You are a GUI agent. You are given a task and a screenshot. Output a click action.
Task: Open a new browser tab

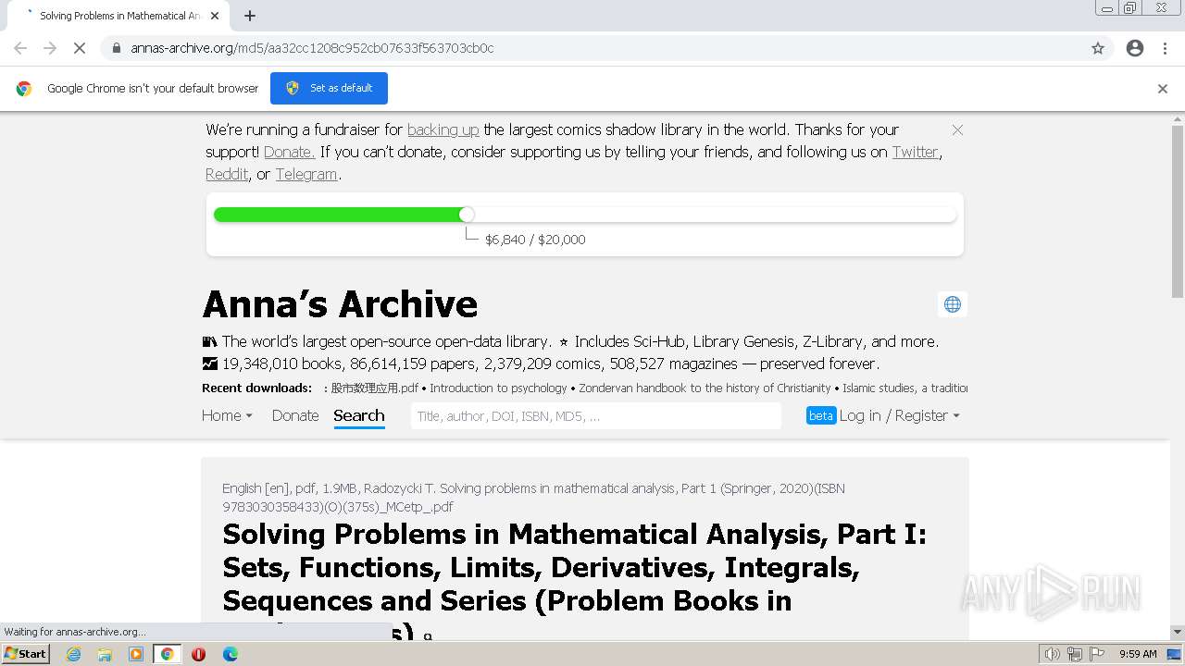pos(250,16)
